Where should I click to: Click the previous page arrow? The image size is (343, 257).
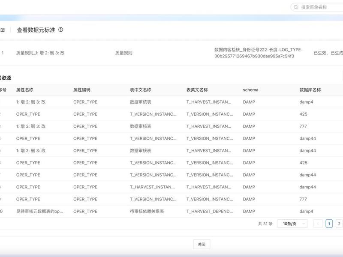click(318, 224)
